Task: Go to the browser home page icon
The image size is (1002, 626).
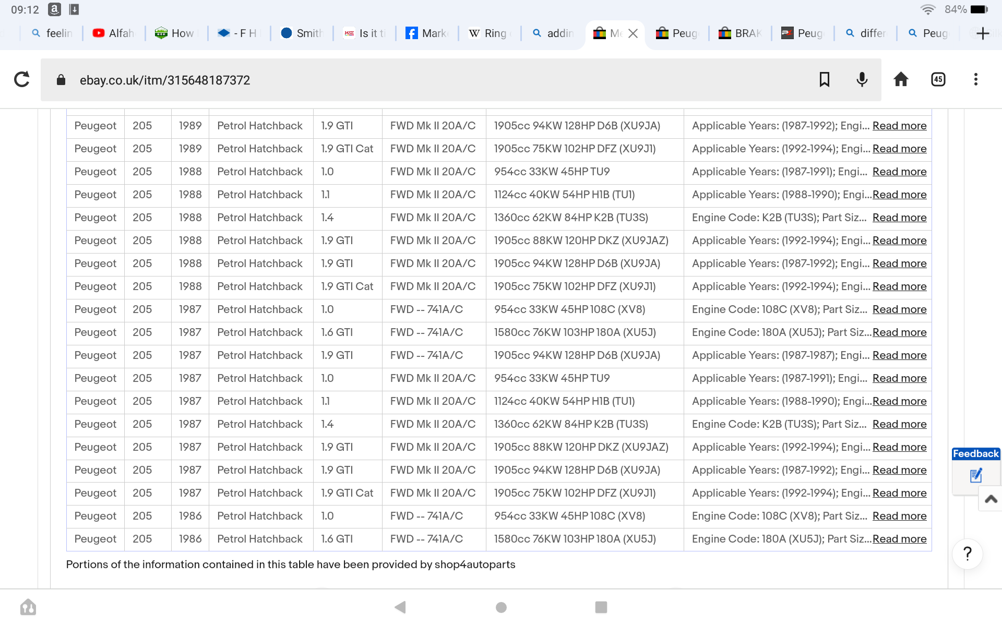Action: click(901, 79)
